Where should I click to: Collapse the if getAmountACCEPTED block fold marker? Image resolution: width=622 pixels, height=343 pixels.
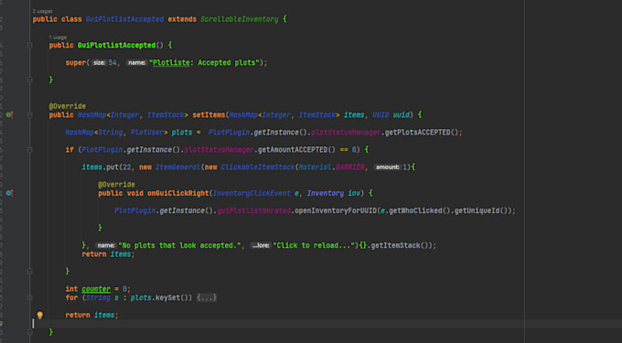click(30, 150)
